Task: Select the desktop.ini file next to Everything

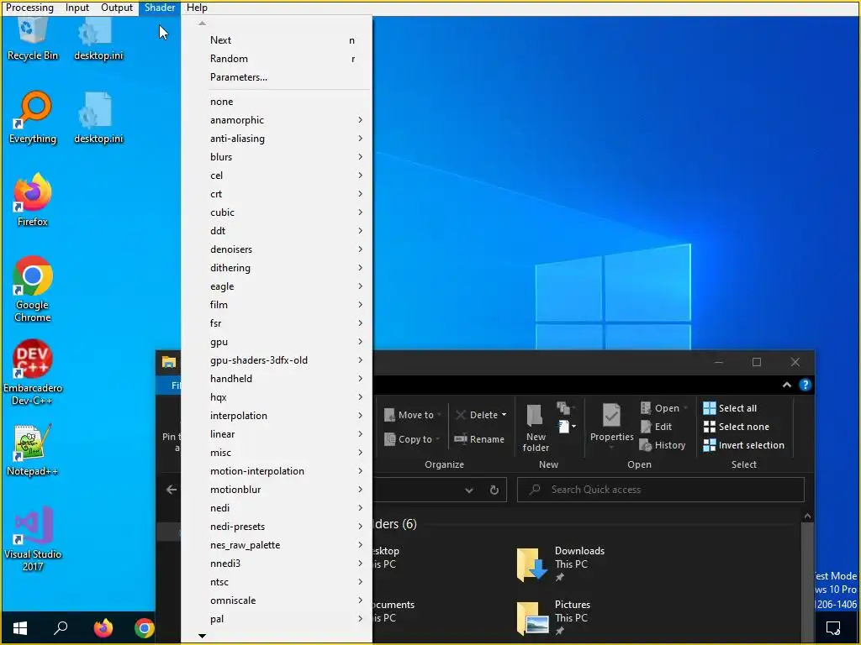Action: [98, 118]
